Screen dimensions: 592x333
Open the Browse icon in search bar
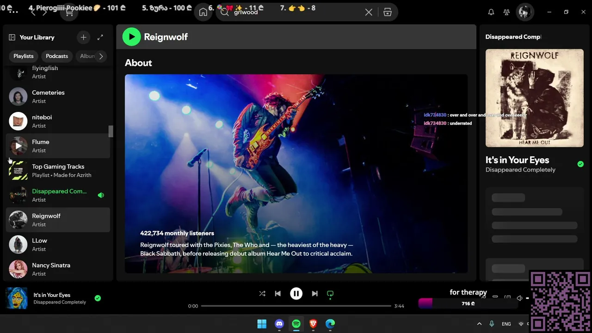click(388, 12)
